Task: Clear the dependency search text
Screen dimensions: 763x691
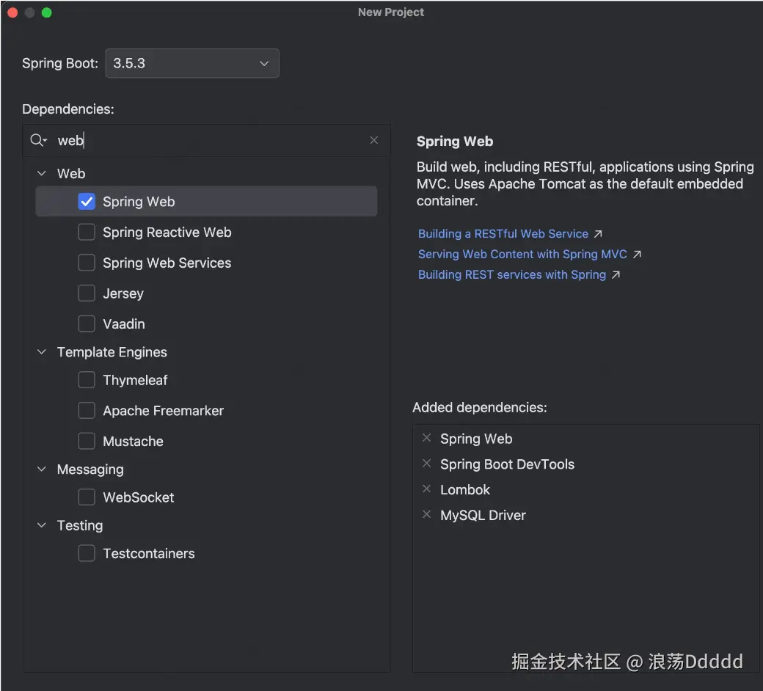Action: tap(374, 140)
